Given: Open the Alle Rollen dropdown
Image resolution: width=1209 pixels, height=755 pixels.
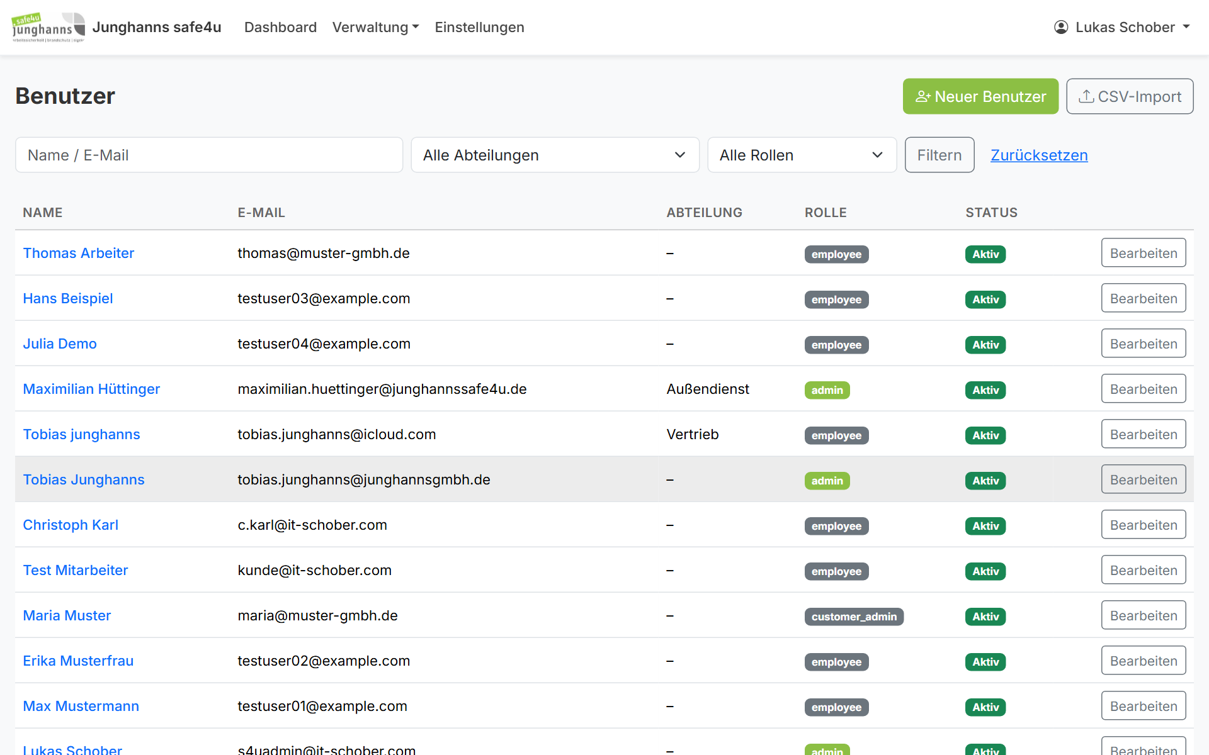Looking at the screenshot, I should coord(802,155).
